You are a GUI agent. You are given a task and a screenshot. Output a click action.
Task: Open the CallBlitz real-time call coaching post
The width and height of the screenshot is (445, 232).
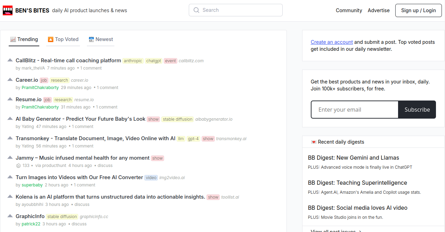68,61
